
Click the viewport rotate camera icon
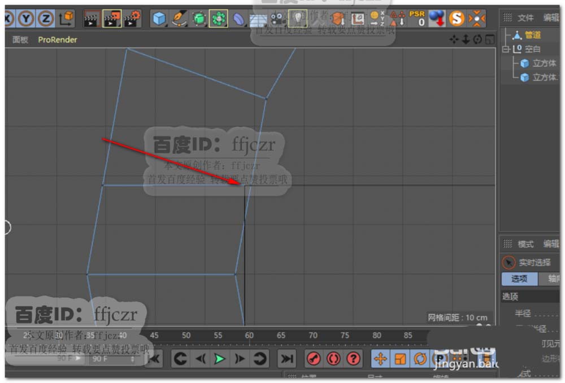(477, 39)
